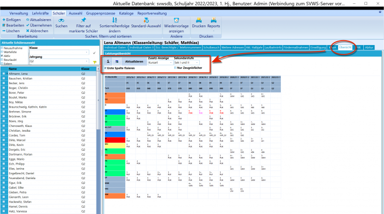This screenshot has height=214, width=384.
Task: Click the blue help icon at top right
Action: point(380,11)
